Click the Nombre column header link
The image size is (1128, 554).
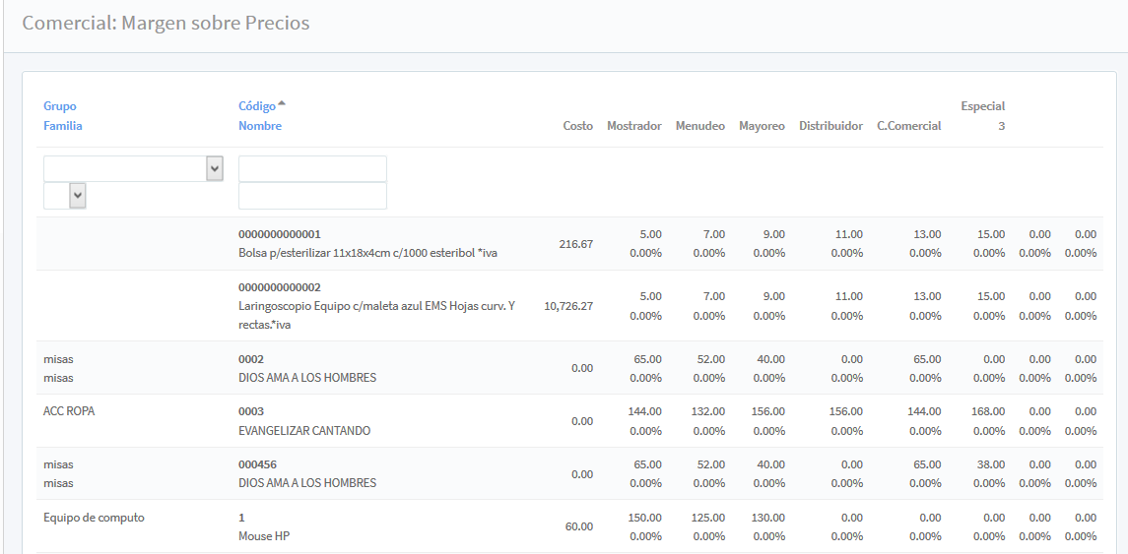tap(259, 126)
